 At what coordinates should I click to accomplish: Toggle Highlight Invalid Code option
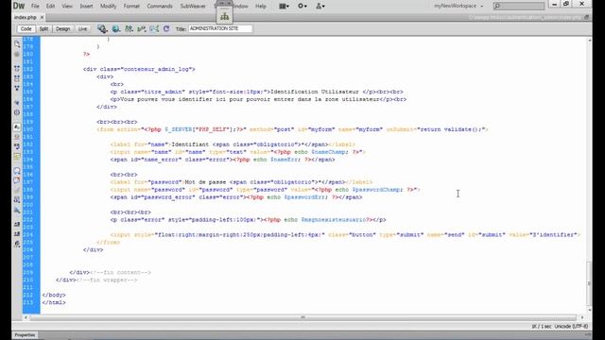pyautogui.click(x=17, y=137)
